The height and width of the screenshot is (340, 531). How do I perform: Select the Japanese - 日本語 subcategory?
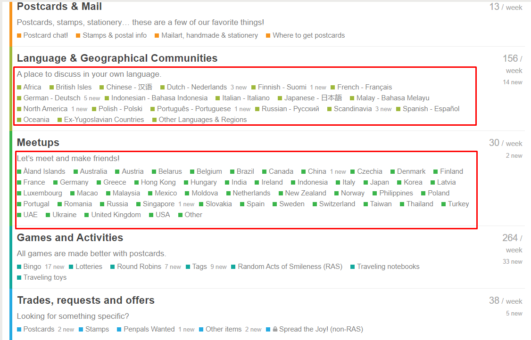[313, 98]
